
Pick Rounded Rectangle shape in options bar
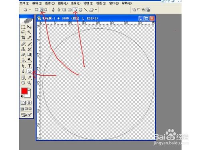(70, 10)
